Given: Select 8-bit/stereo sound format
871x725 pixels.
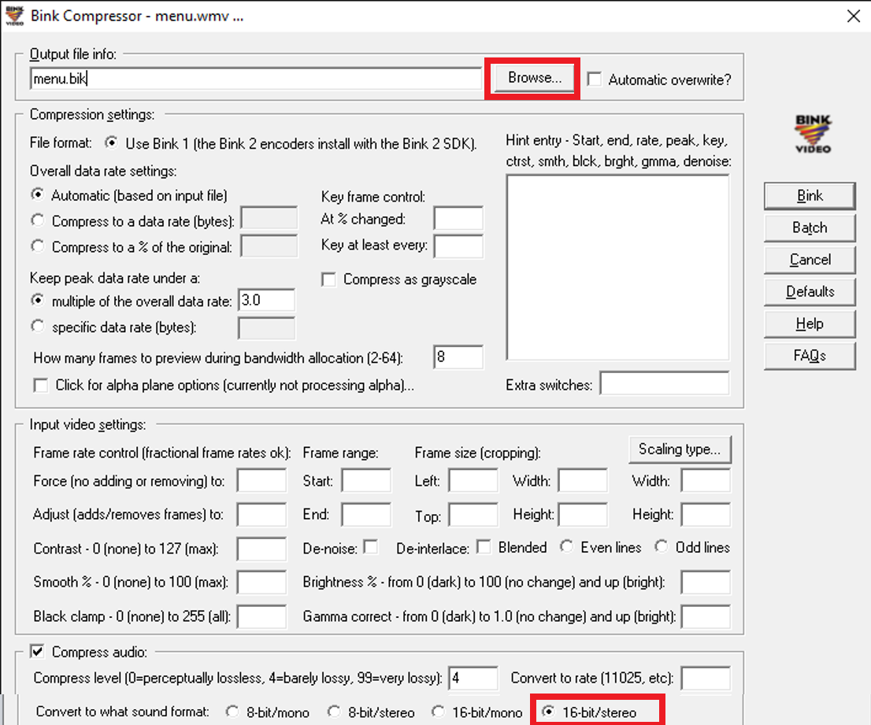Looking at the screenshot, I should tap(334, 712).
